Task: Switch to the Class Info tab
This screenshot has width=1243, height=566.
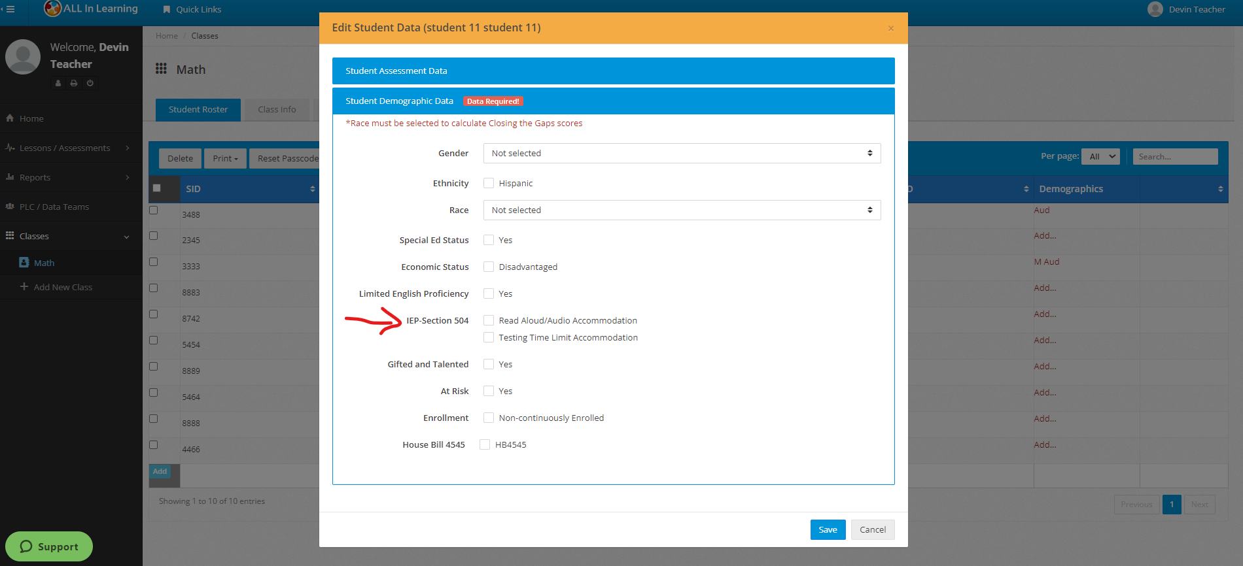Action: click(x=277, y=109)
